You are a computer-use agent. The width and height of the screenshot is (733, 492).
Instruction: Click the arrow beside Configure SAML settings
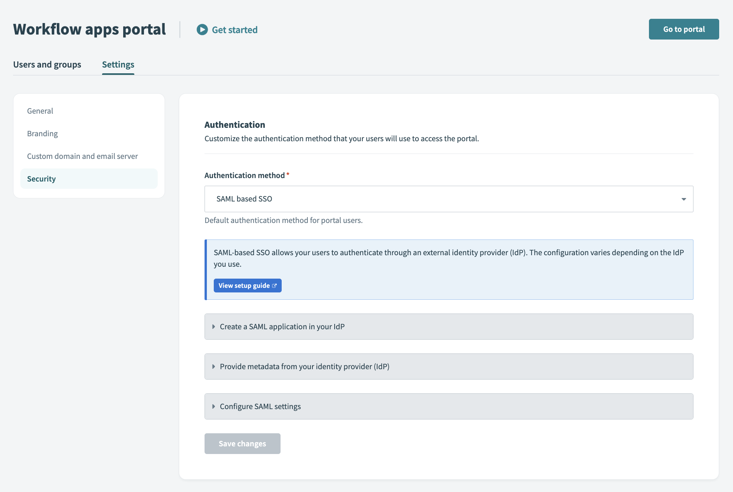213,406
